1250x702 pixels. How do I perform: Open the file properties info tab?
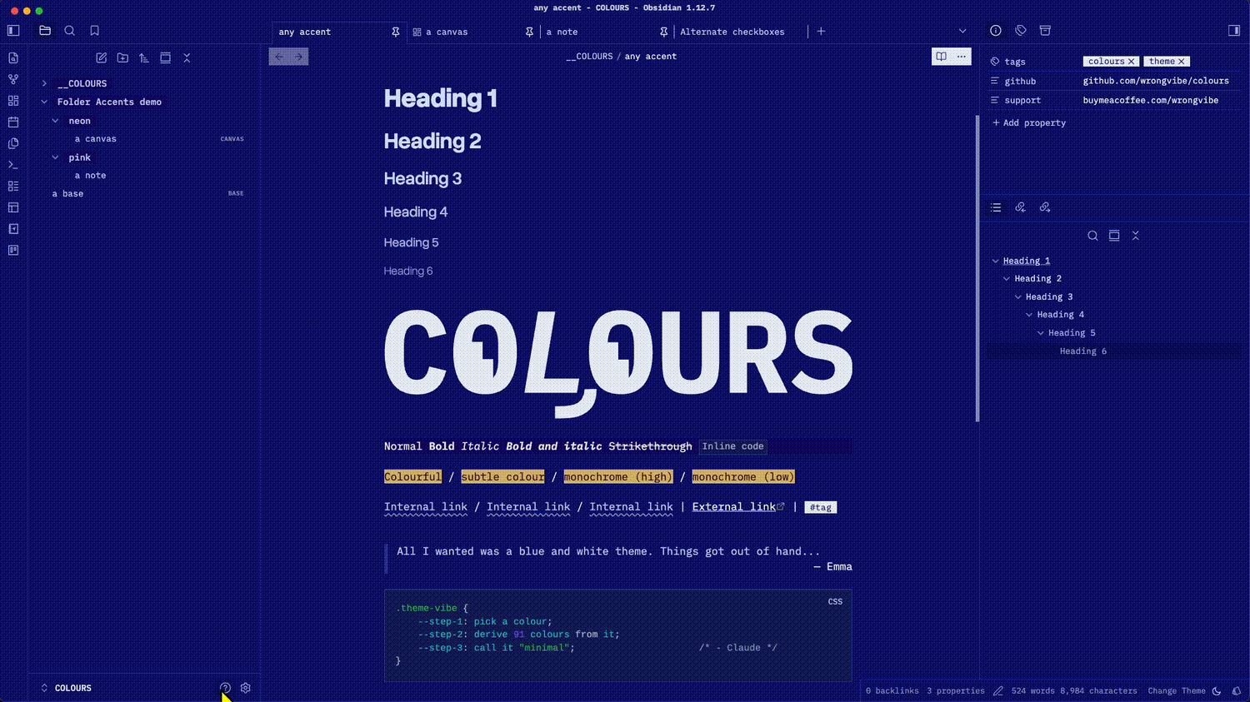pos(996,31)
